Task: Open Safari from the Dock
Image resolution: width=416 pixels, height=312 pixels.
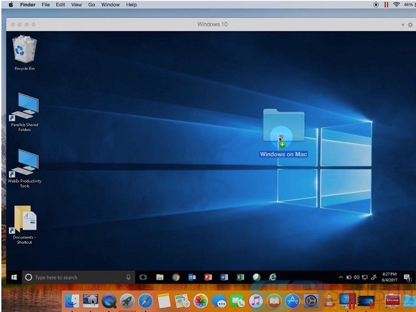Action: coord(146,302)
